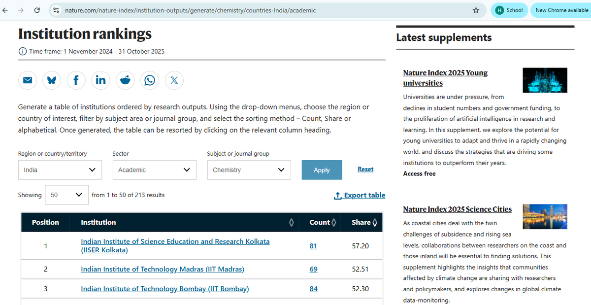Open IISER Kolkata institution link
The height and width of the screenshot is (305, 591).
[x=175, y=245]
